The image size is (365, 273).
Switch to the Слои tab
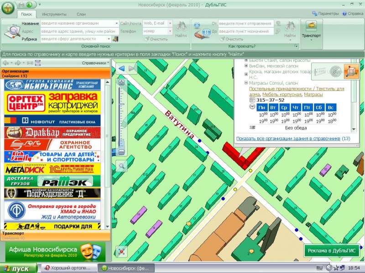pyautogui.click(x=81, y=15)
